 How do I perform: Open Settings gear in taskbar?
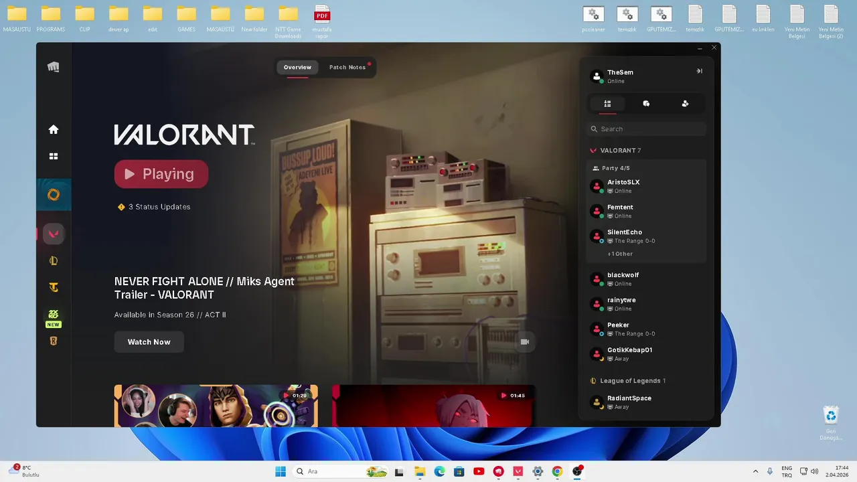pos(538,471)
